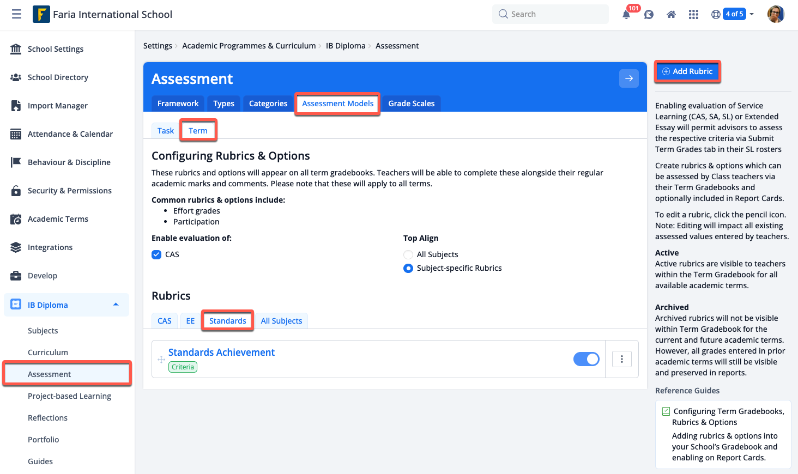This screenshot has height=474, width=798.
Task: Uncheck the CAS evaluation checkbox
Action: (157, 254)
